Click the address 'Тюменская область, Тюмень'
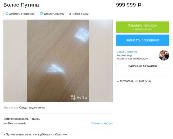 pyautogui.click(x=22, y=119)
